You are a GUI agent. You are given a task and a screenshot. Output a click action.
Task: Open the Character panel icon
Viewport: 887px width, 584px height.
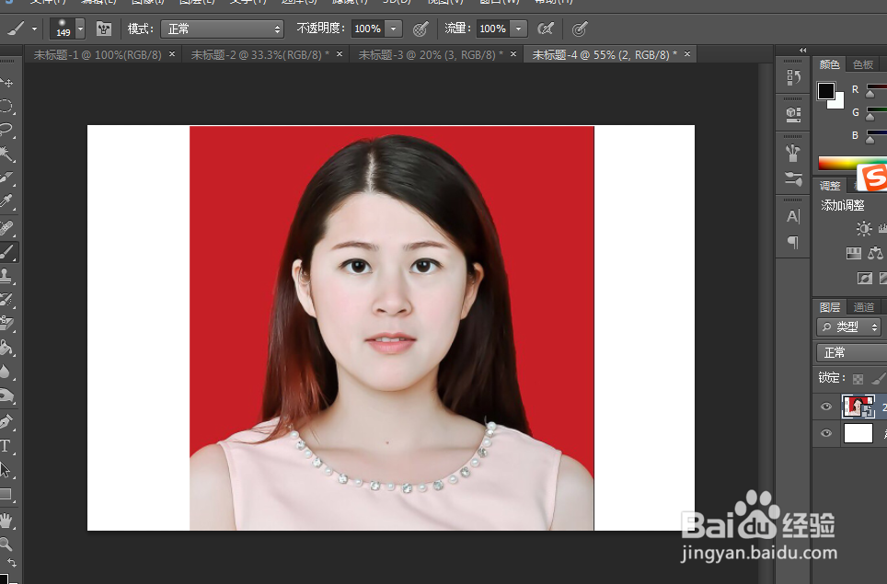point(793,216)
